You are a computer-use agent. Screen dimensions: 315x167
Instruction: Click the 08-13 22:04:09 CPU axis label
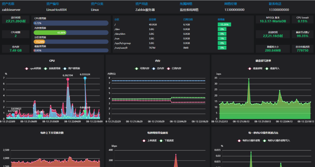coord(73,121)
